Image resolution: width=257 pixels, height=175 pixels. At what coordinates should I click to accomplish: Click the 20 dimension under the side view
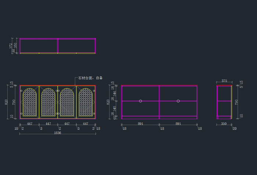[x=235, y=129]
